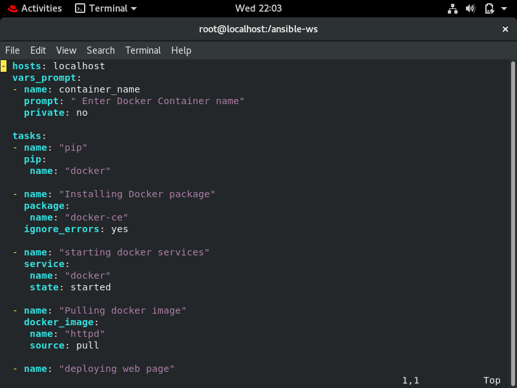Click the yellow cursor block on hosts line

[x=3, y=65]
